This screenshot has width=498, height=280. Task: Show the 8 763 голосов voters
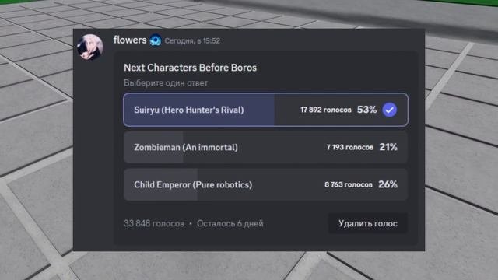click(349, 184)
